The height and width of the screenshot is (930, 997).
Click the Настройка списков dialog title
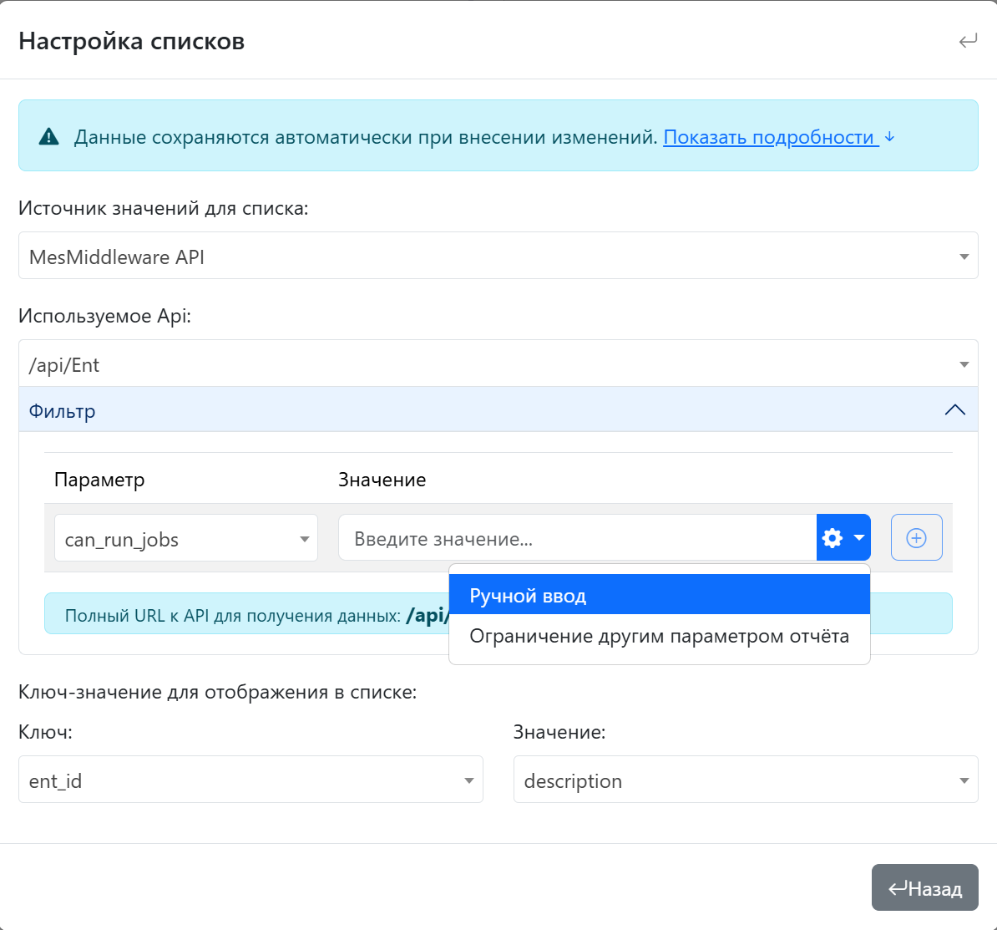[132, 41]
